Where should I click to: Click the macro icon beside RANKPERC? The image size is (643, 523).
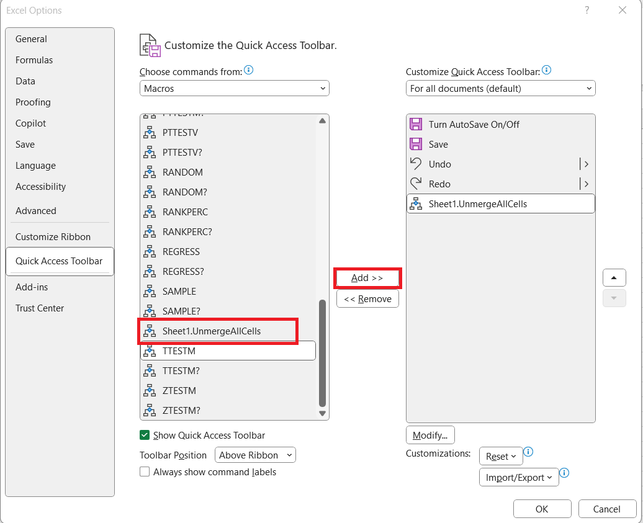coord(150,212)
